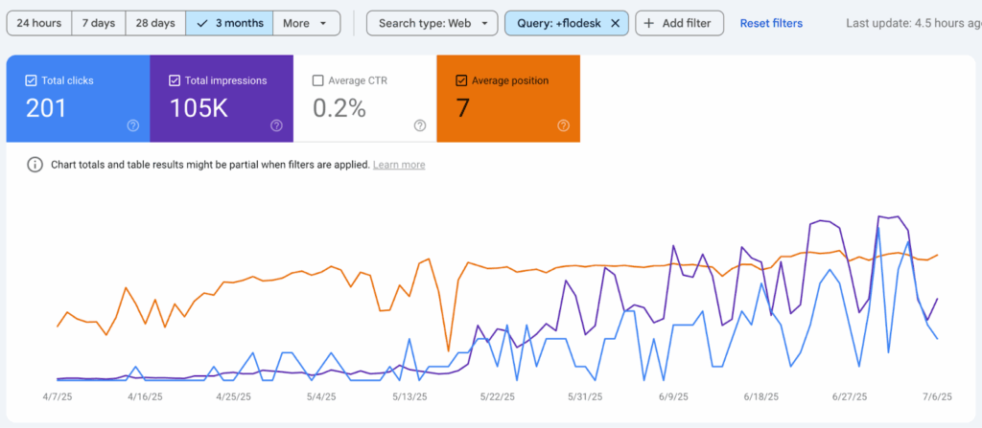Viewport: 982px width, 428px height.
Task: Select the 3 months date range
Action: (x=229, y=23)
